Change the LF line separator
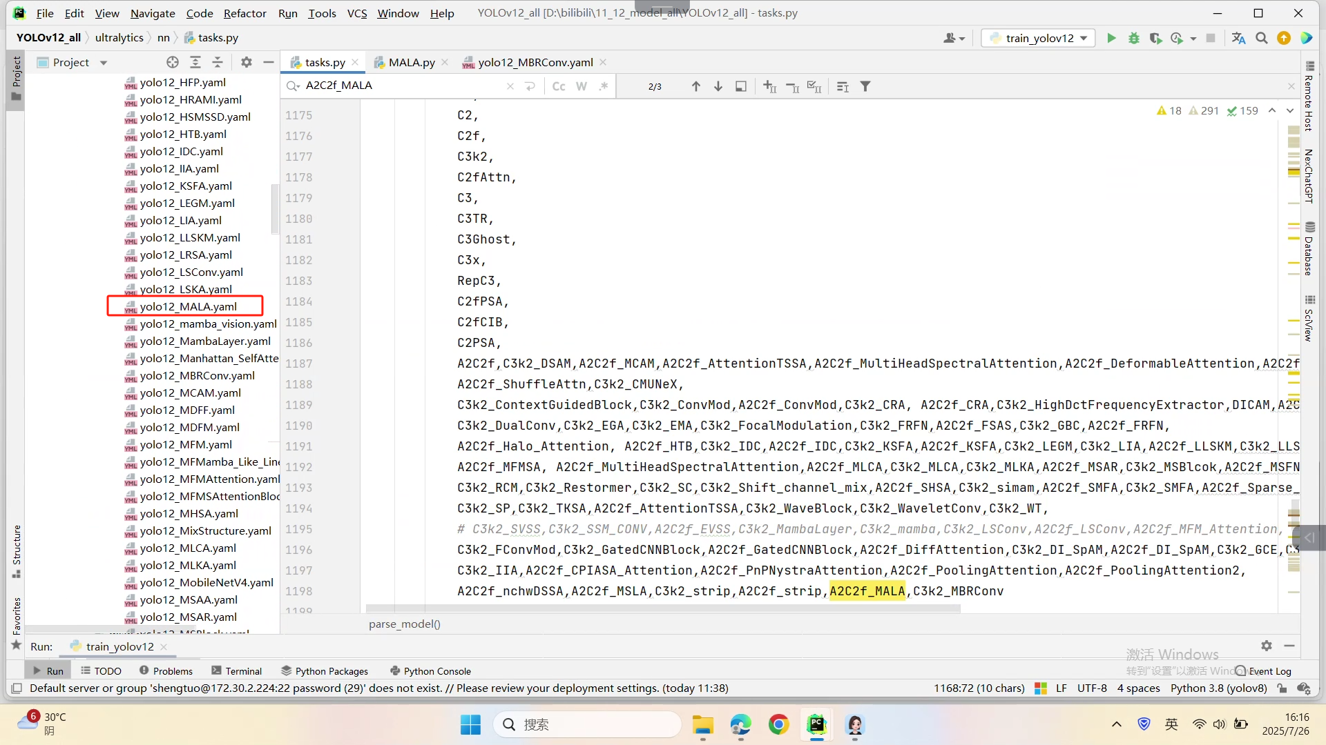Image resolution: width=1326 pixels, height=745 pixels. pos(1061,688)
